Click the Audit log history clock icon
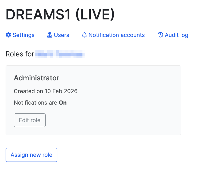The height and width of the screenshot is (173, 206). click(160, 35)
